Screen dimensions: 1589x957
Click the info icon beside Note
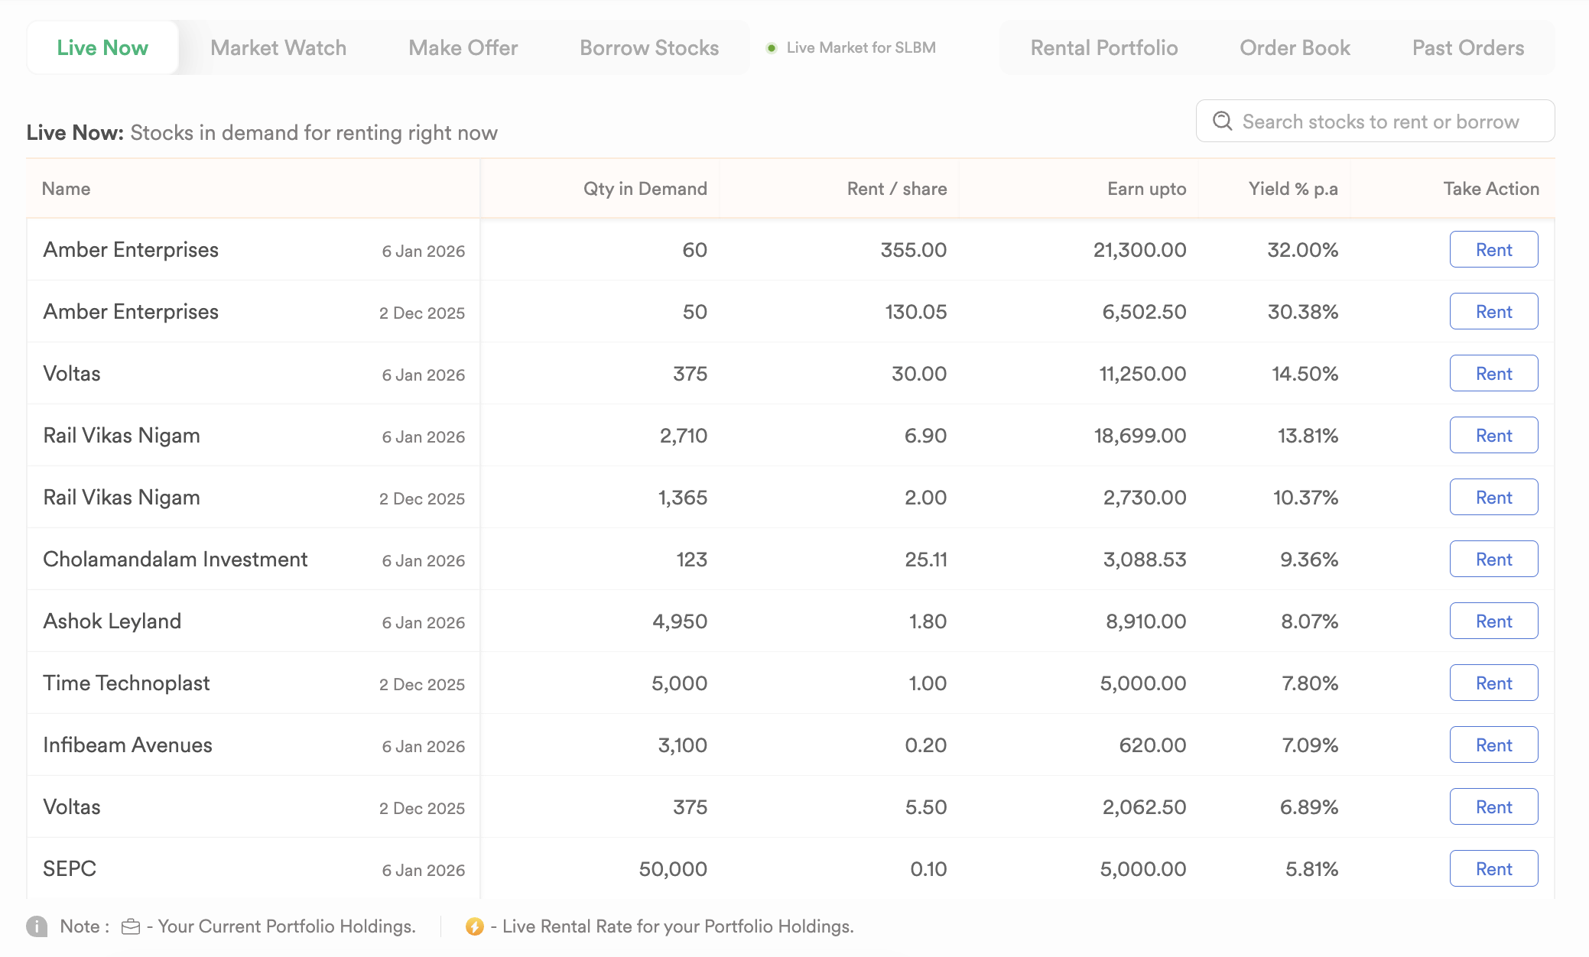(37, 926)
